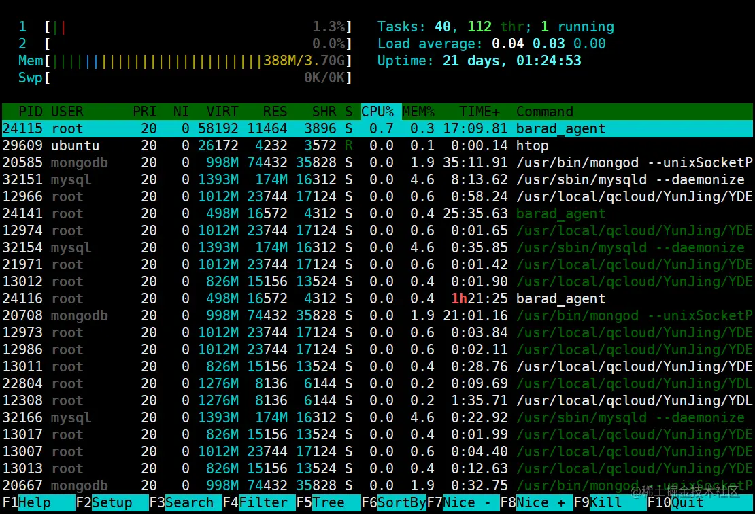Click F9 Kill in the footer
Screen dimensions: 755x514
tap(609, 502)
